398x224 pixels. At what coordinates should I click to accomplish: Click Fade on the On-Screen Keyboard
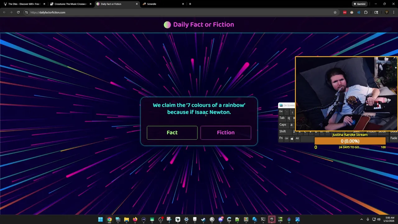point(394,138)
